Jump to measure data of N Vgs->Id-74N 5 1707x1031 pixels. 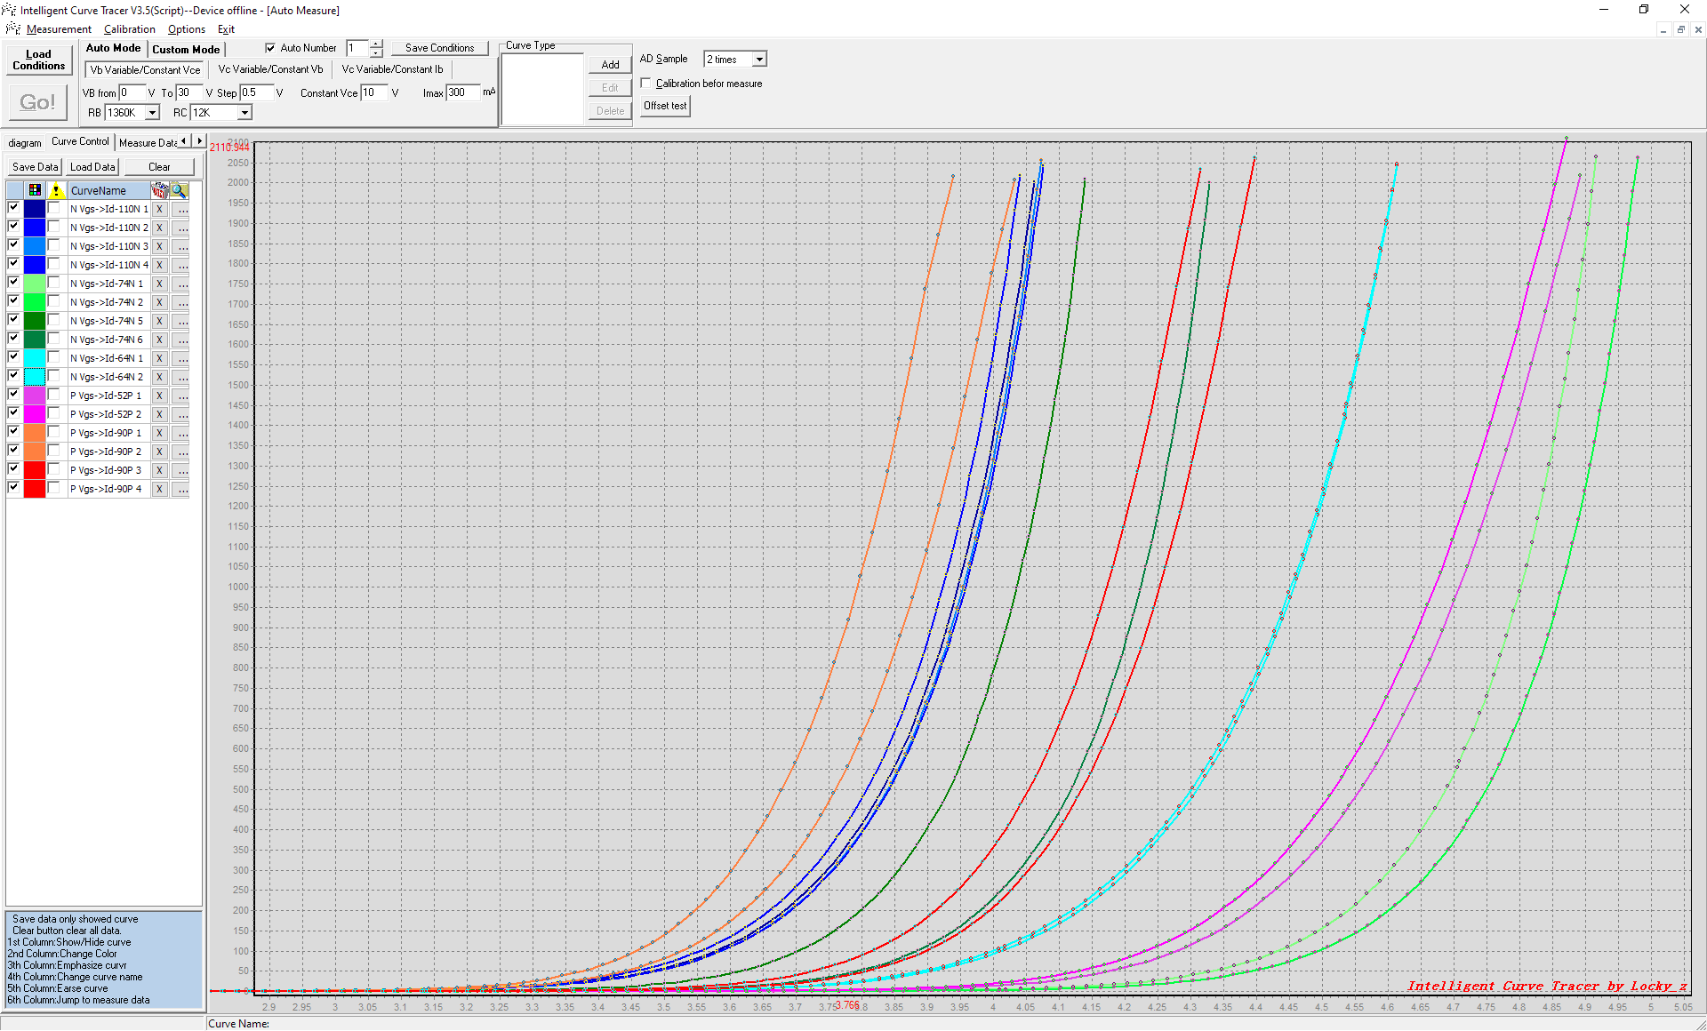tap(180, 322)
